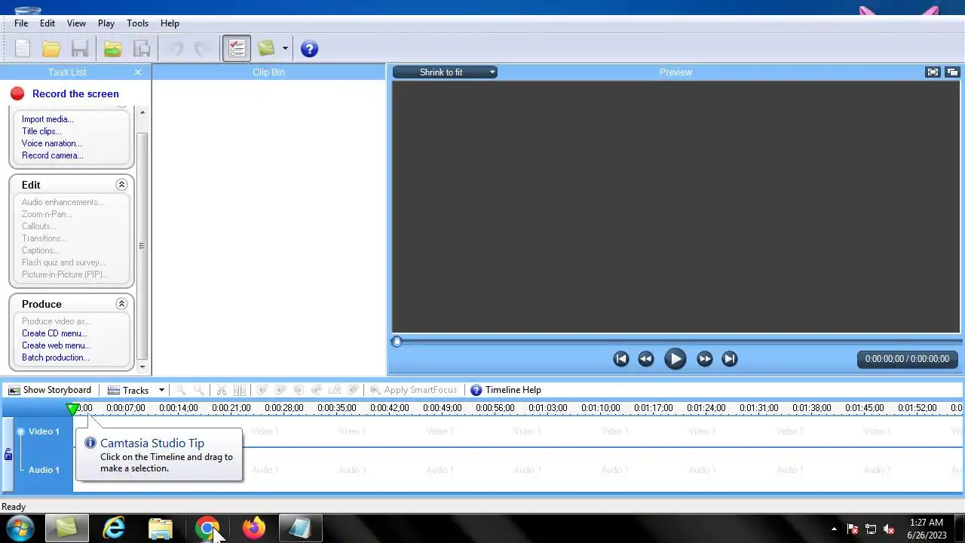Create a new project with toolbar icon
This screenshot has height=543, width=965.
pyautogui.click(x=23, y=49)
